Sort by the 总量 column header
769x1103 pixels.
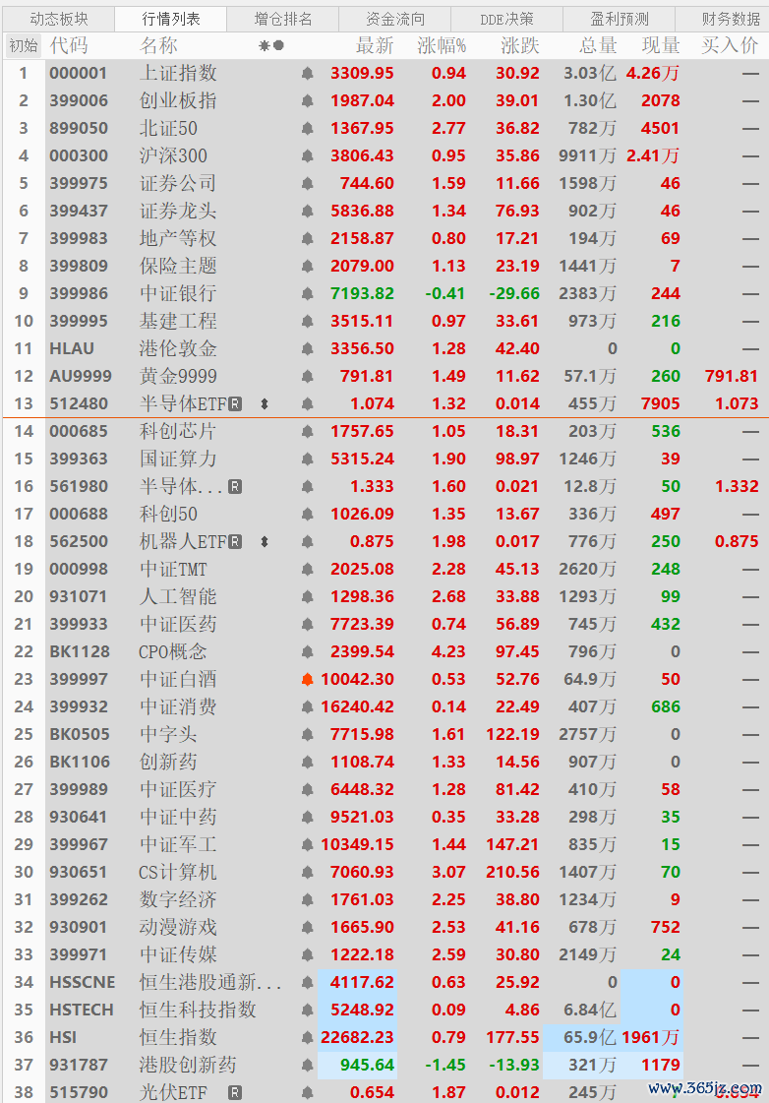[x=598, y=45]
